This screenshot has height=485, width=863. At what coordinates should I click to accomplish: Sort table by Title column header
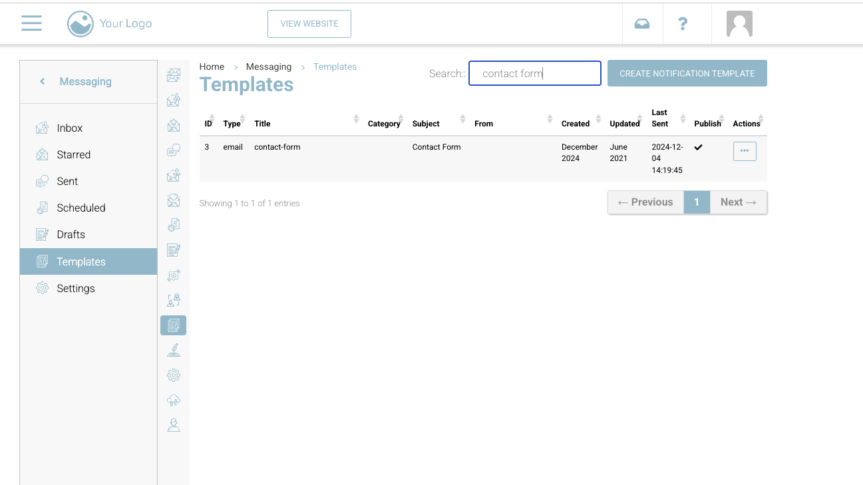(x=262, y=123)
